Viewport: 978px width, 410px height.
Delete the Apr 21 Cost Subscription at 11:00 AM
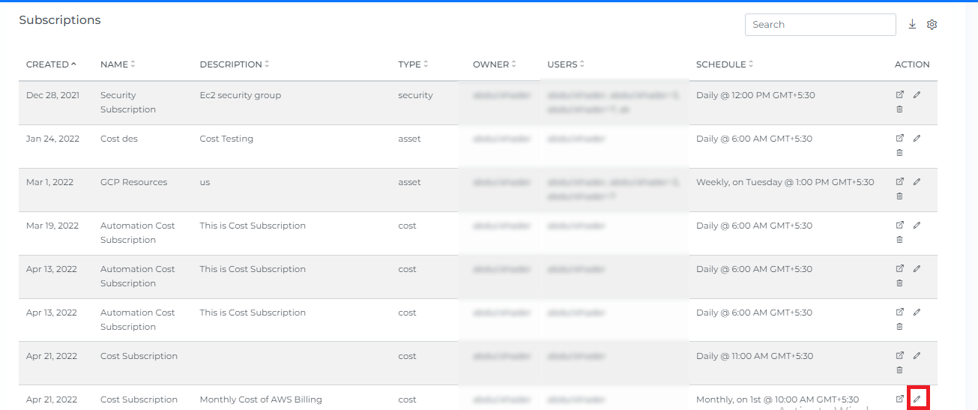point(900,370)
